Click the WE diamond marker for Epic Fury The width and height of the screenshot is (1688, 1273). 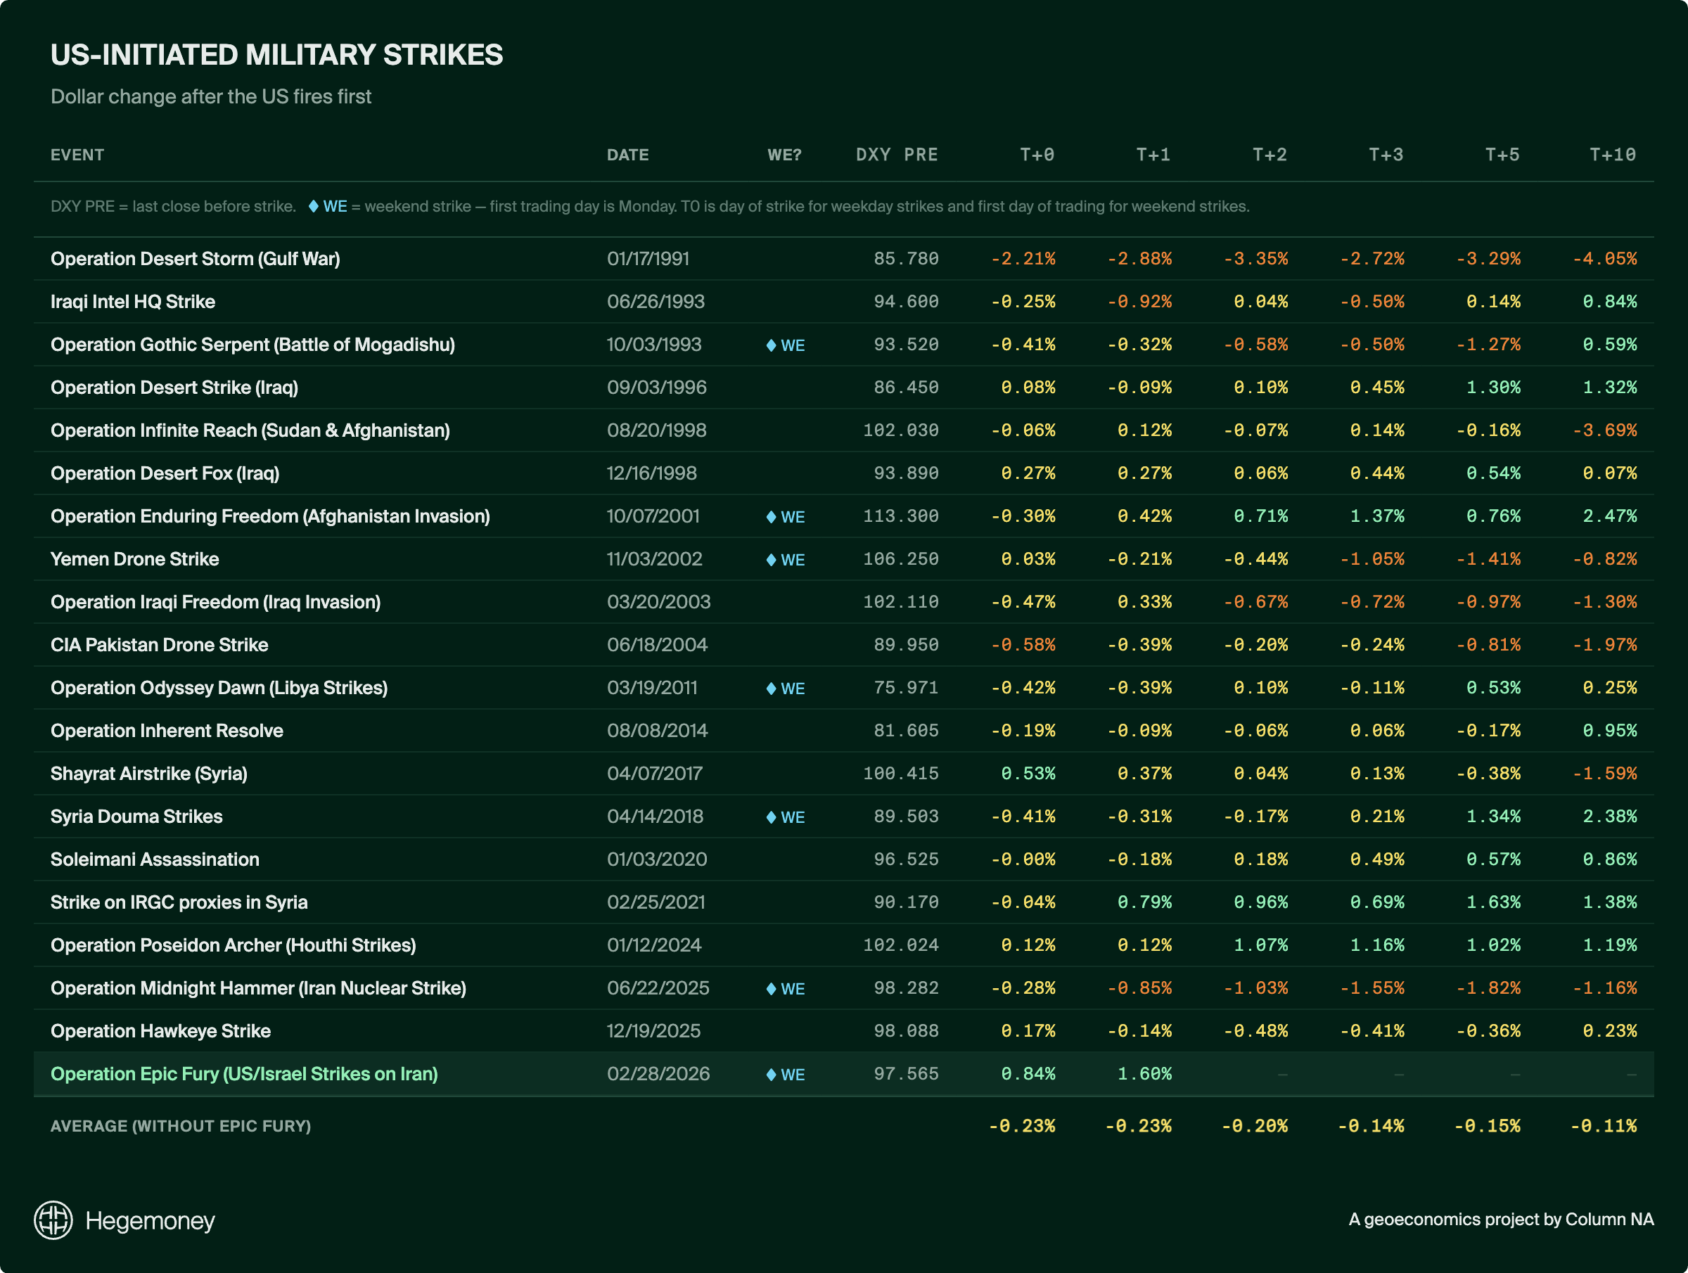(x=772, y=1075)
